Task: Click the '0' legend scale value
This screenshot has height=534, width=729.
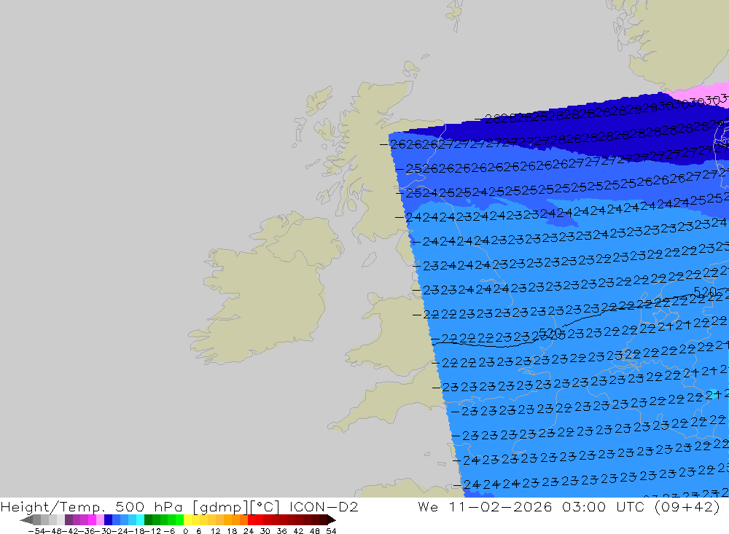Action: pyautogui.click(x=185, y=531)
